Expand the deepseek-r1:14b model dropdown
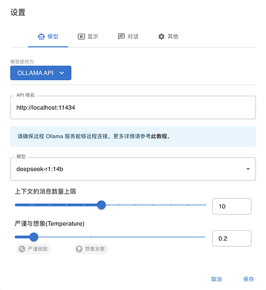 (133, 169)
